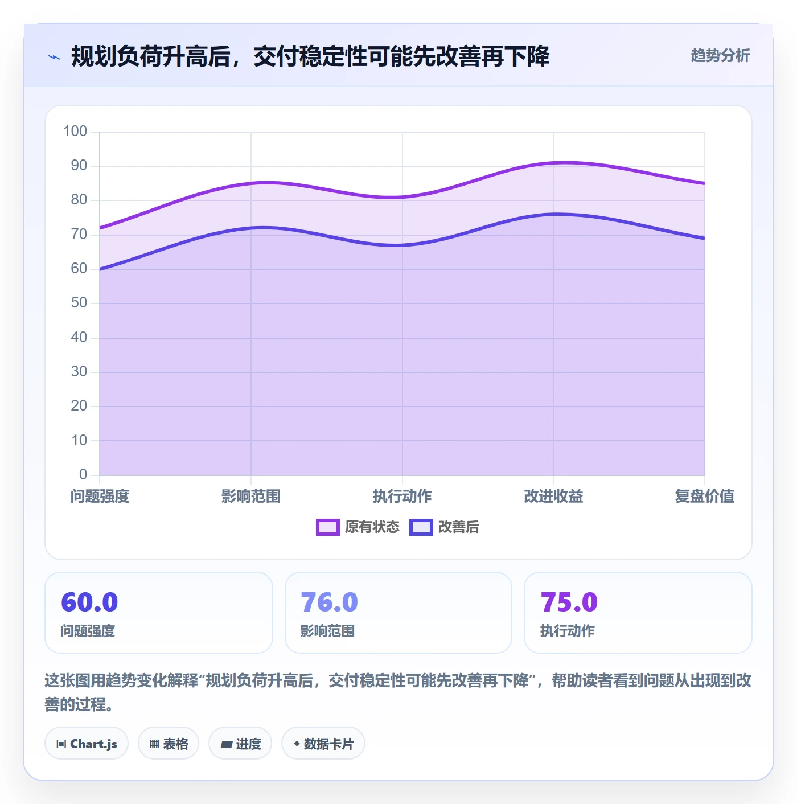Click the description paragraph starting 这张图用趋势变化

398,692
